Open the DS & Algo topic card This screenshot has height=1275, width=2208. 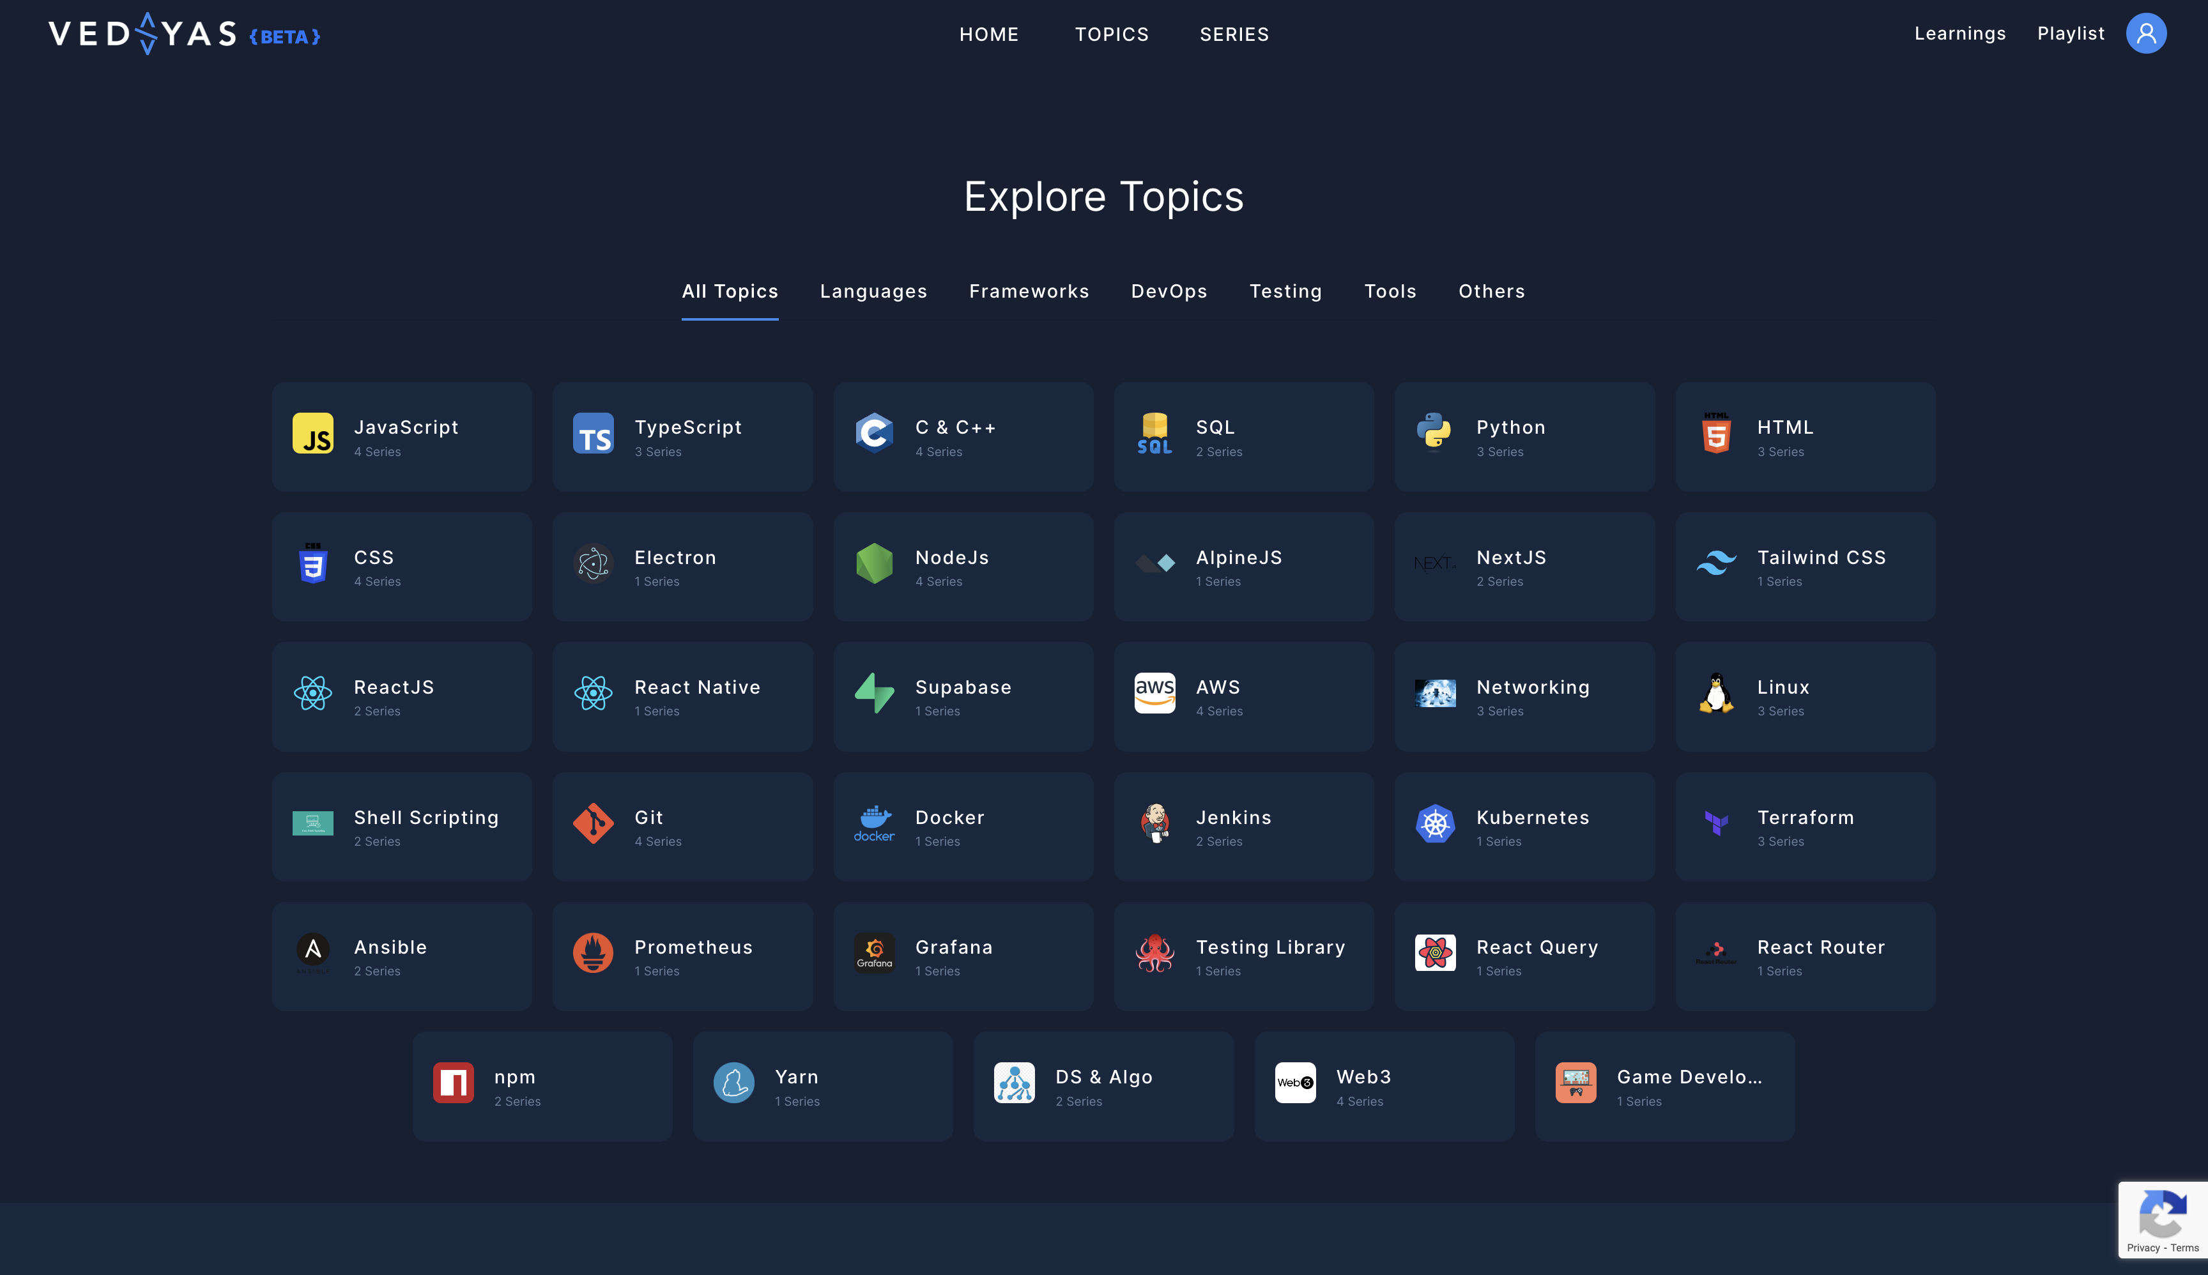tap(1103, 1086)
